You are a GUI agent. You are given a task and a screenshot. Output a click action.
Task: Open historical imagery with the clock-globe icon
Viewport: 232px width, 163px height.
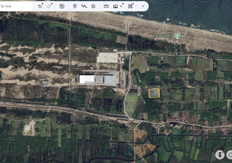coord(62,6)
